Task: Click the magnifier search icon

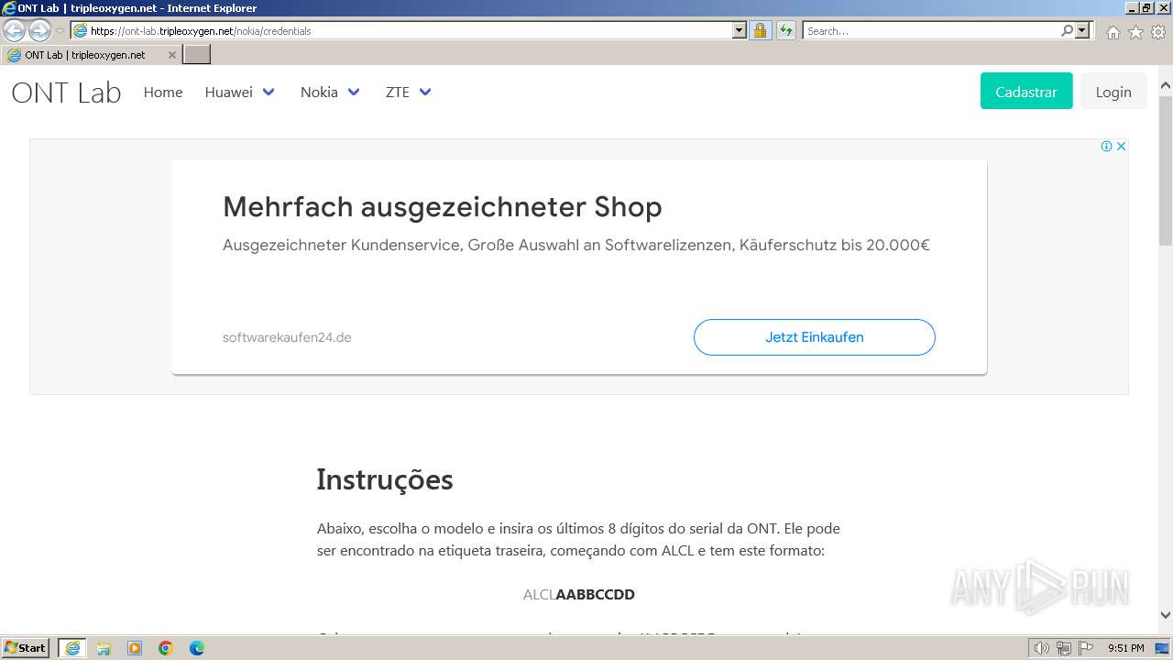Action: point(1067,31)
